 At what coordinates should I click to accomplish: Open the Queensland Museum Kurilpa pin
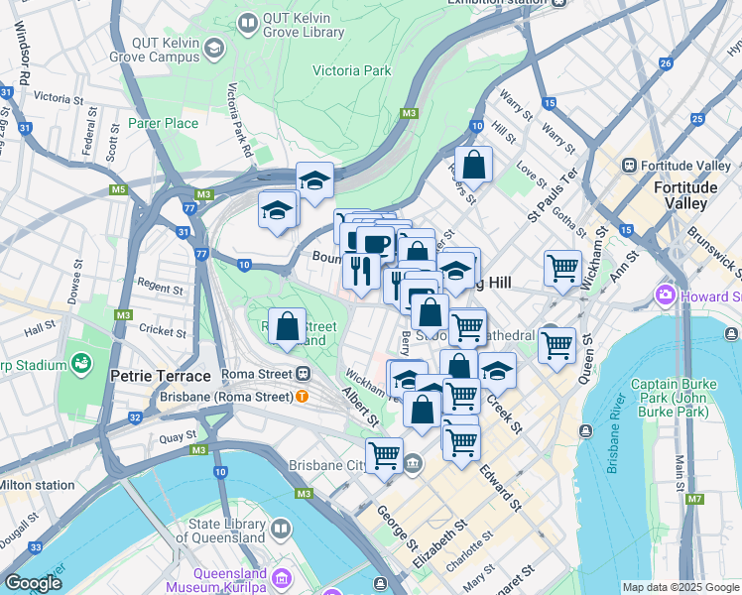point(281,576)
